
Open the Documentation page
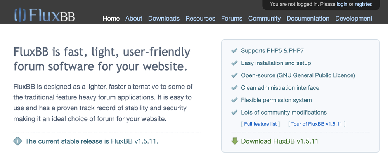[308, 19]
